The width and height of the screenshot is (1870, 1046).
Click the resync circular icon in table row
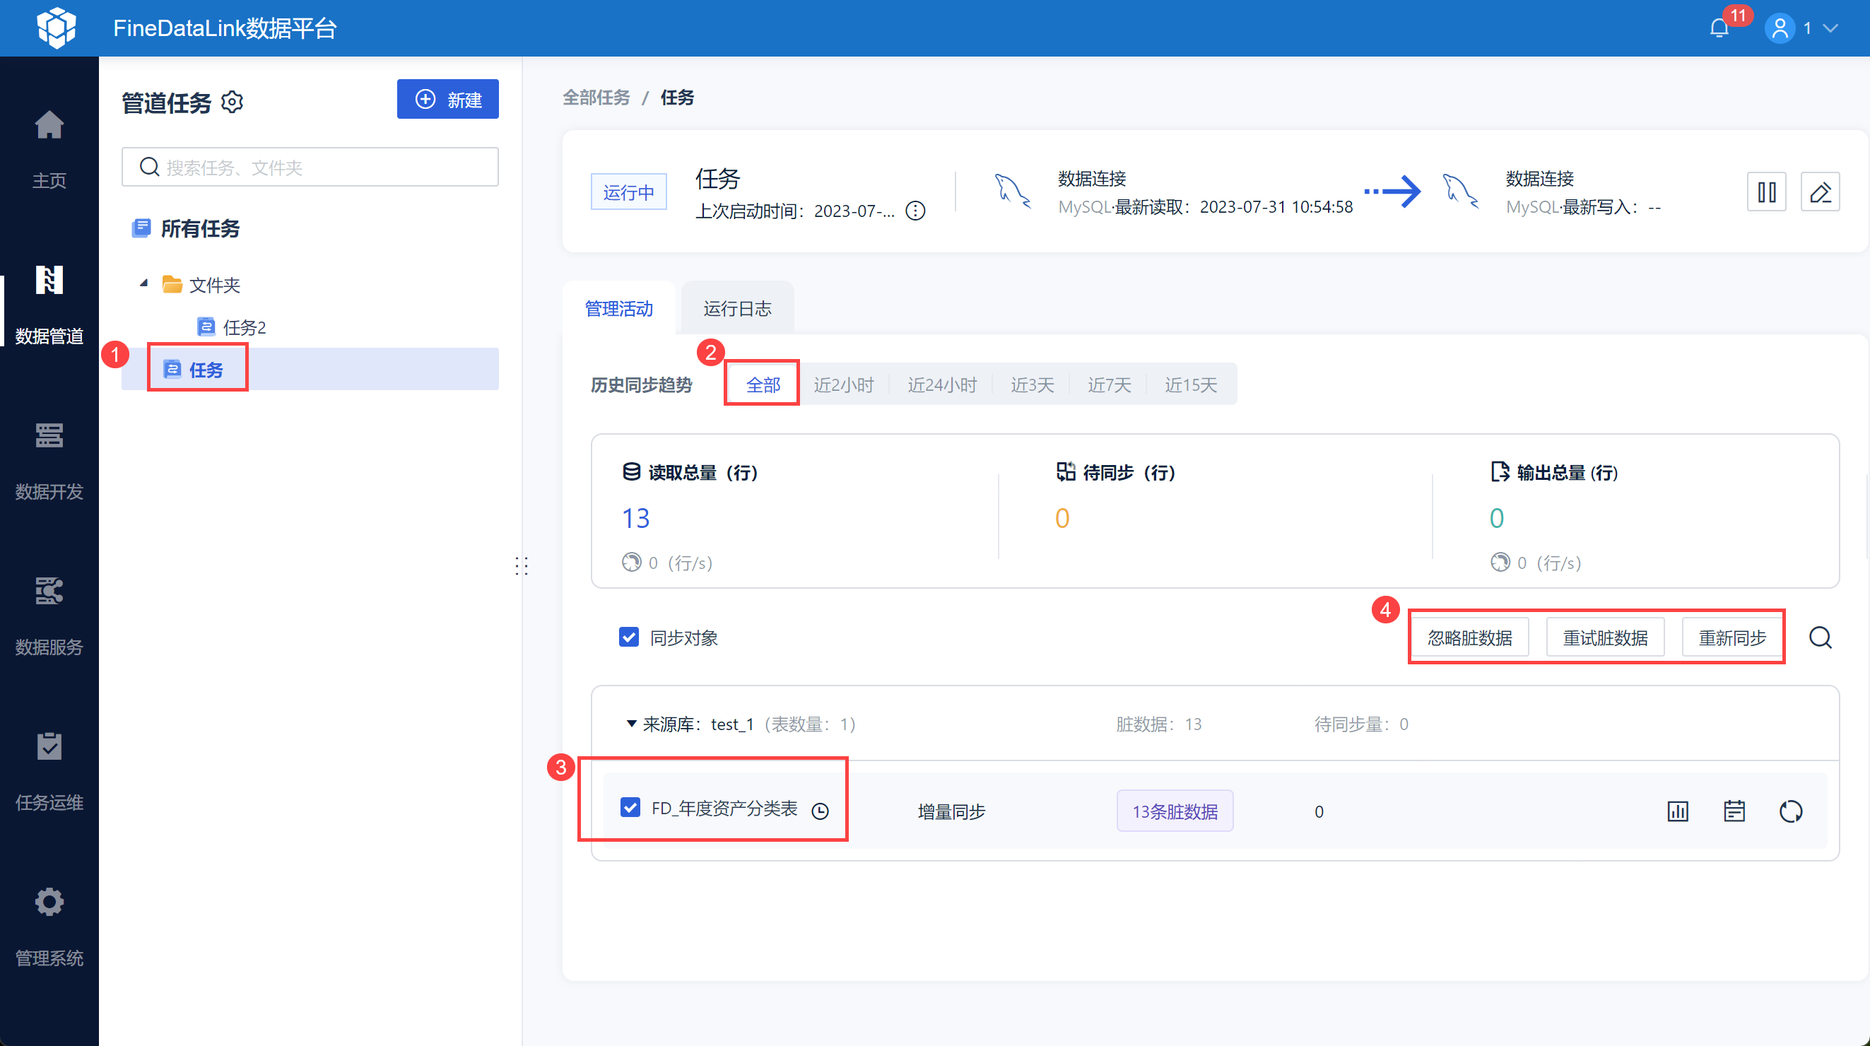tap(1791, 811)
